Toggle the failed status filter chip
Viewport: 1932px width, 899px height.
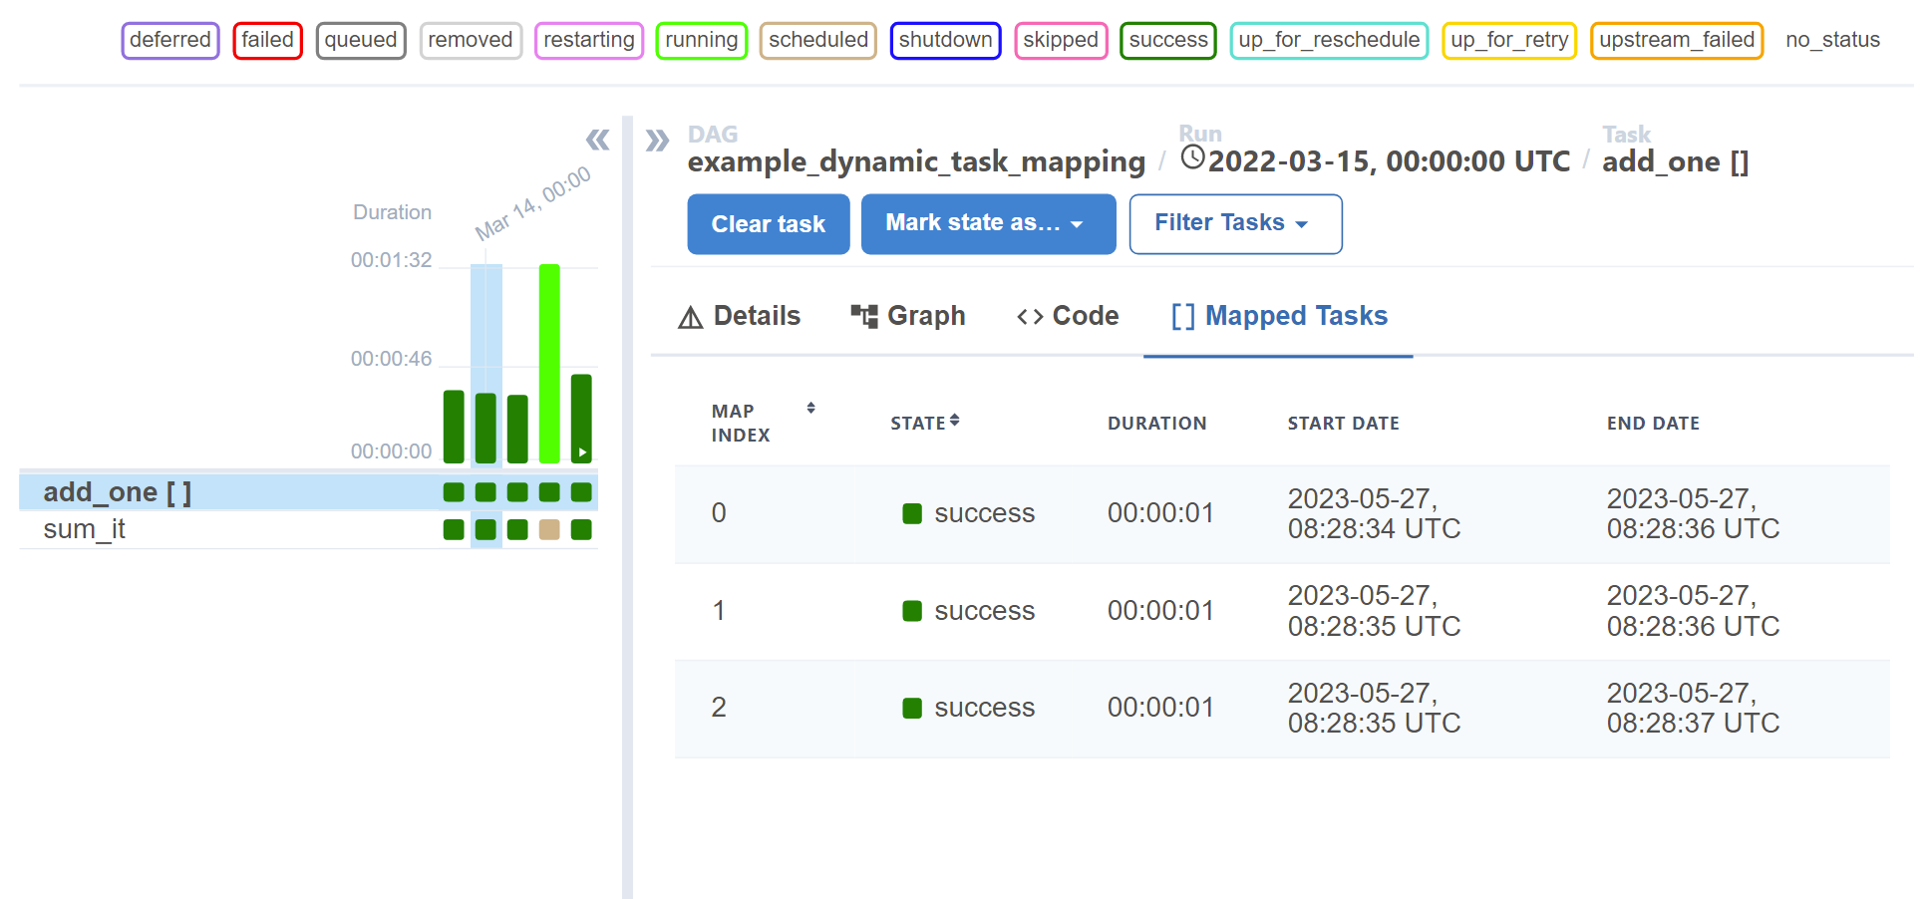pos(267,40)
